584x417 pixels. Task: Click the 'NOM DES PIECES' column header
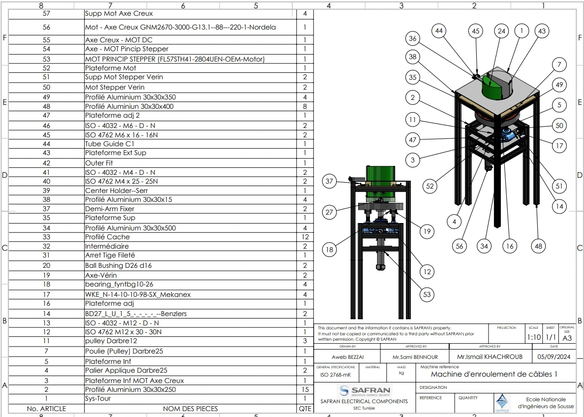pyautogui.click(x=190, y=409)
